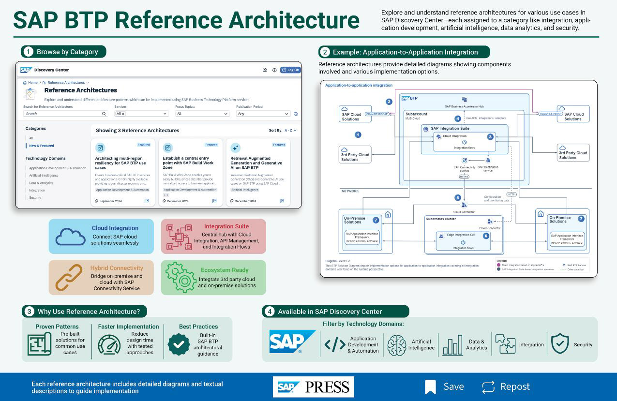The width and height of the screenshot is (617, 401).
Task: Select Data & Analytics in the Technology Domains sidebar
Action: (x=41, y=183)
